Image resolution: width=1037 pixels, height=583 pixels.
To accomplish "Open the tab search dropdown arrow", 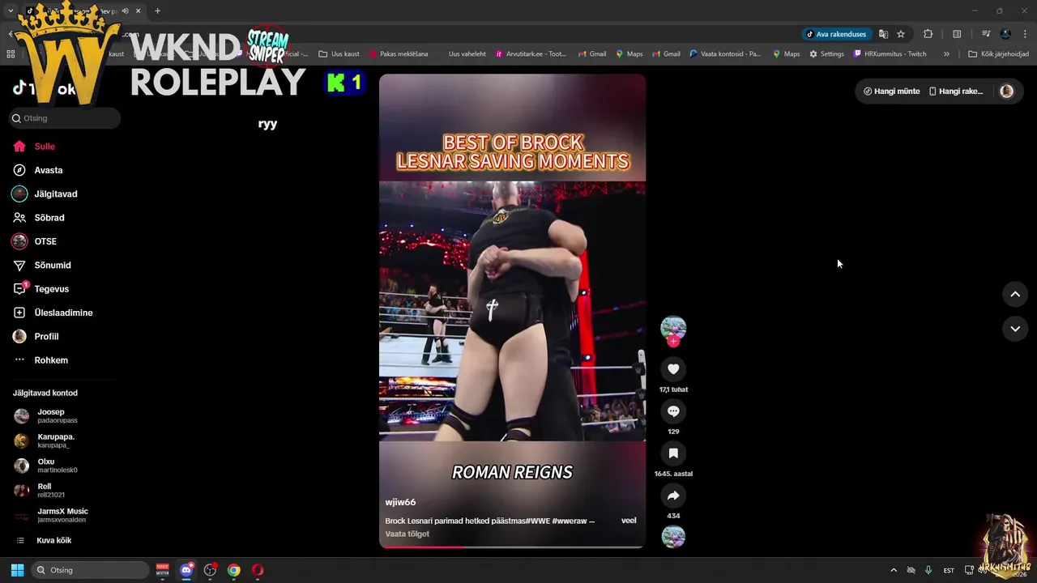I will click(10, 11).
